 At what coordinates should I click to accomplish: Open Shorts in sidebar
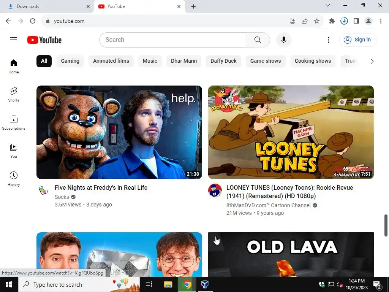click(x=14, y=95)
